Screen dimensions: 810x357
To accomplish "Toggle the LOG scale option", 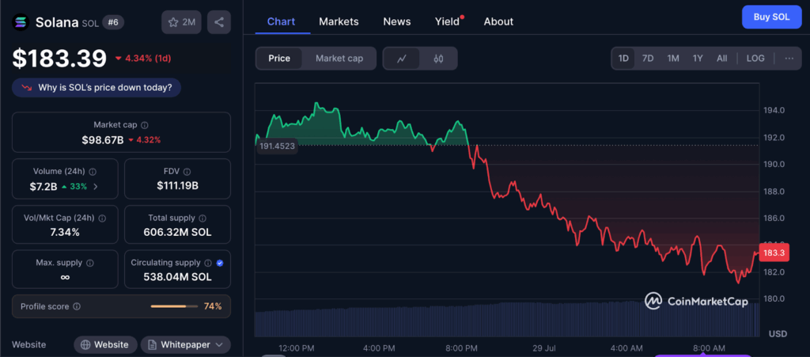I will coord(755,59).
